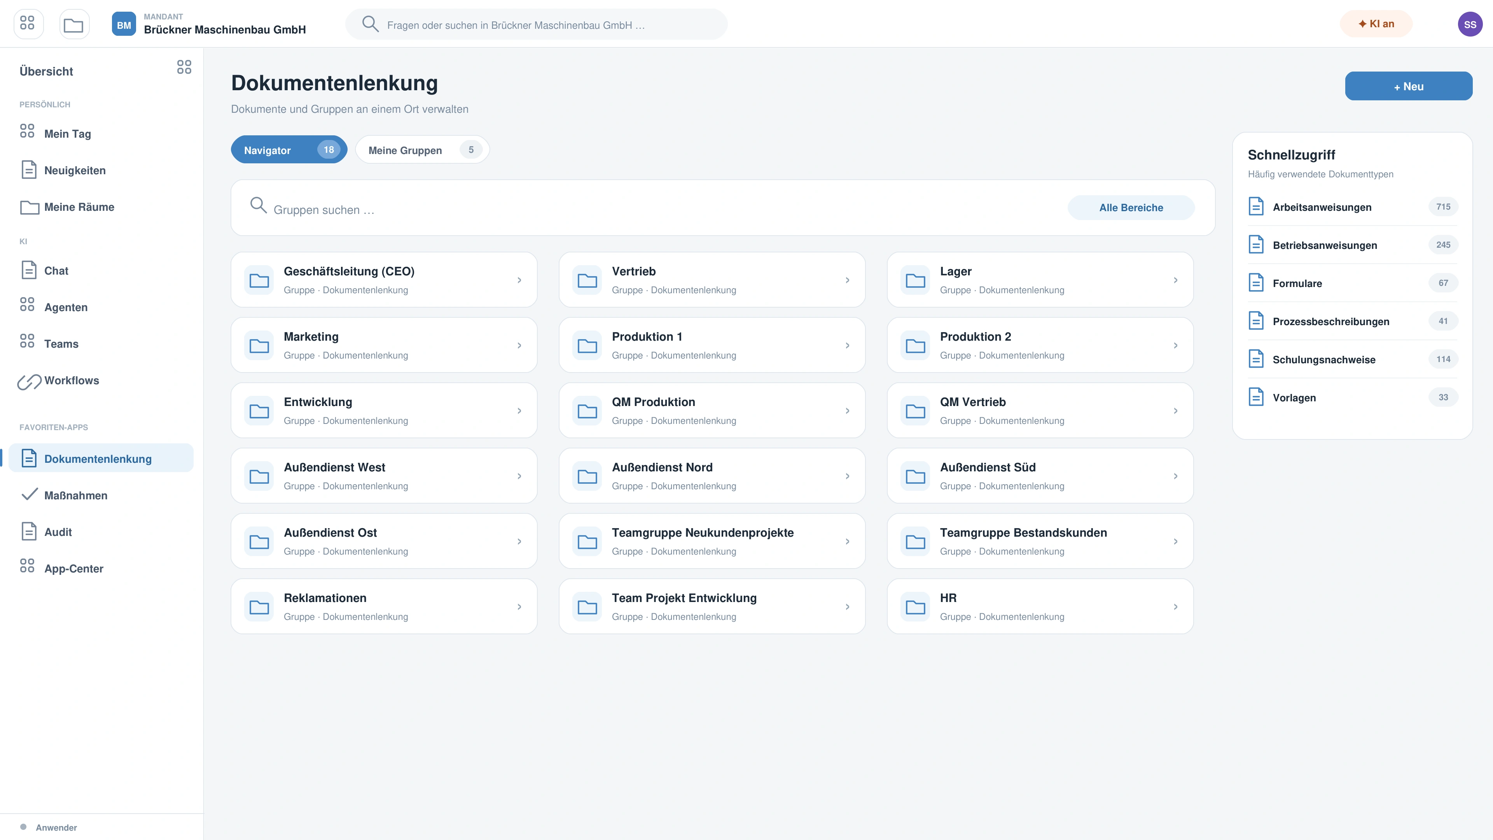Screen dimensions: 1493x840
Task: Click the Meine Räume folder icon
Action: point(30,207)
